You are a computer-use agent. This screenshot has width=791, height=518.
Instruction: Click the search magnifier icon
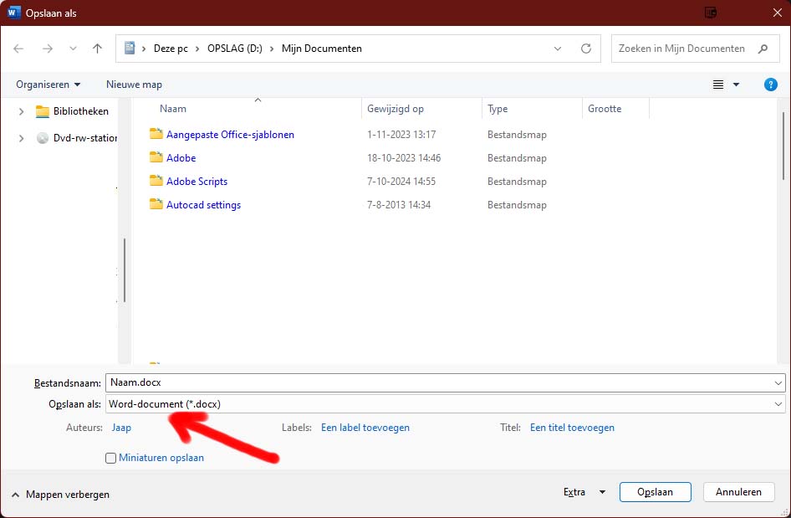pyautogui.click(x=763, y=49)
